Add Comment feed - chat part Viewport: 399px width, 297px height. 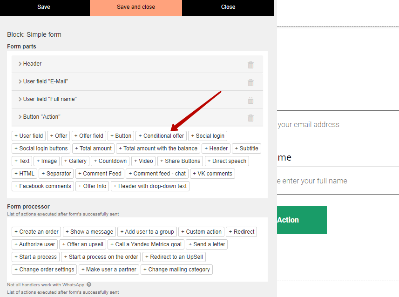(x=157, y=174)
